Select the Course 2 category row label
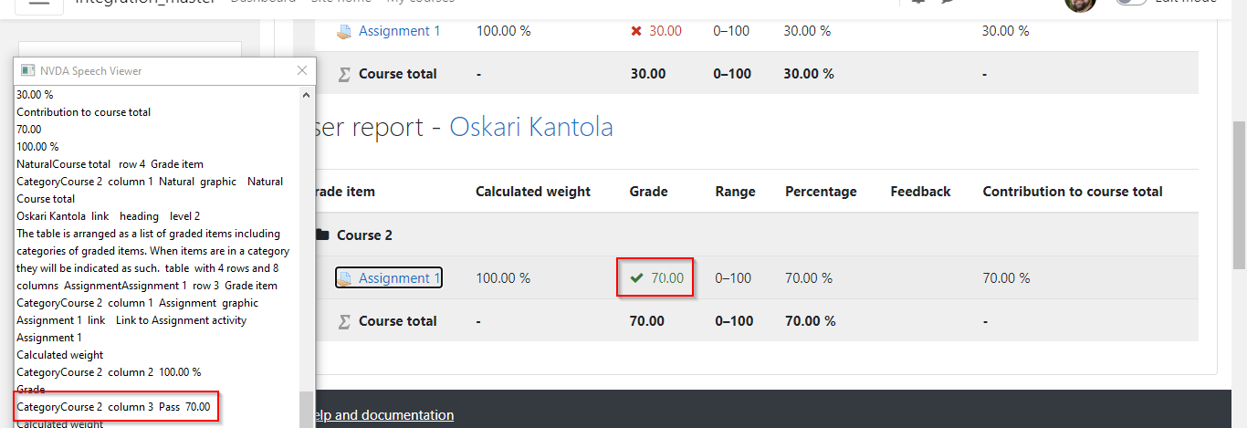The image size is (1247, 428). [364, 235]
